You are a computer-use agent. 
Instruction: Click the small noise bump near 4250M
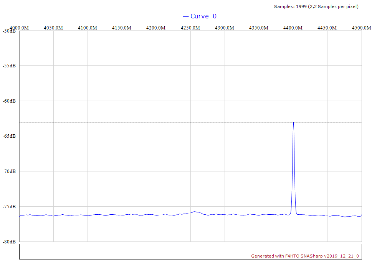tap(195, 212)
